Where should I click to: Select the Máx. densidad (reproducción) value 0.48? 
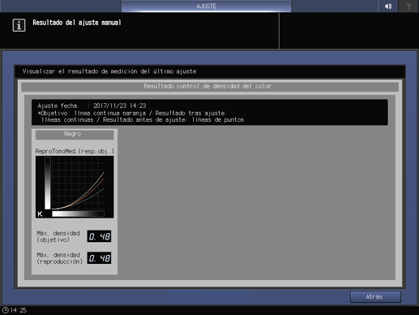(99, 258)
